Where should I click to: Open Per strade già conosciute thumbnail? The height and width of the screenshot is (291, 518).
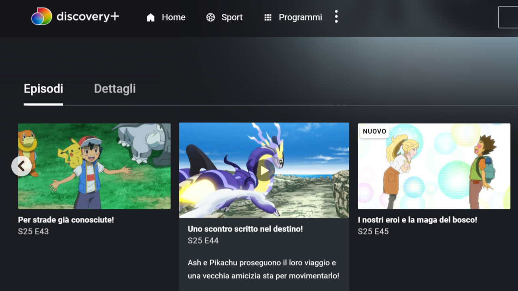(94, 166)
